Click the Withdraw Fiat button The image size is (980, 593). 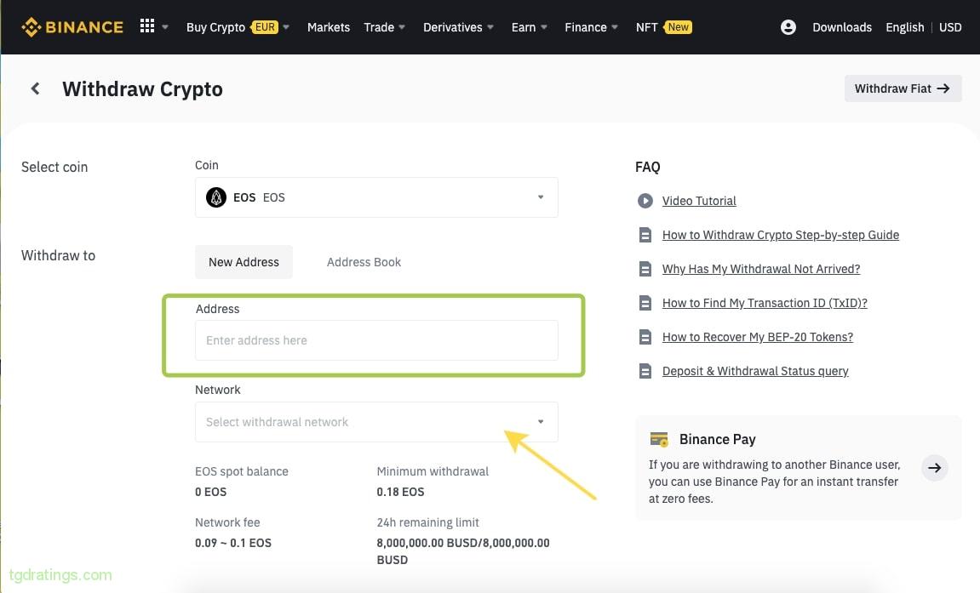(x=903, y=88)
